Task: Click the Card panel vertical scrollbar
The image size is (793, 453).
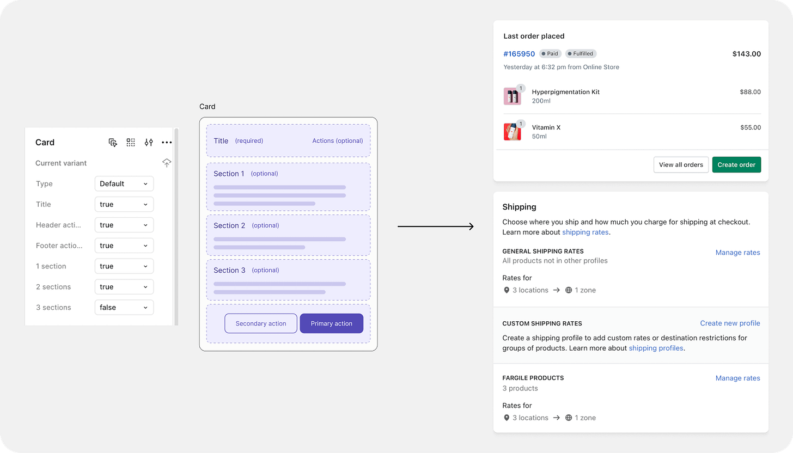Action: tap(176, 226)
